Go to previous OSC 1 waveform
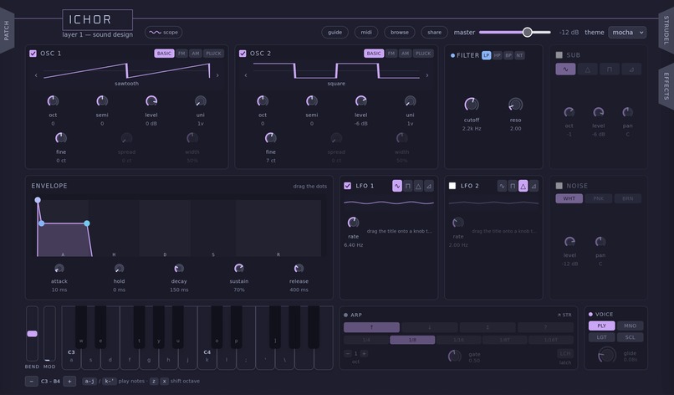This screenshot has width=674, height=395. coord(36,75)
